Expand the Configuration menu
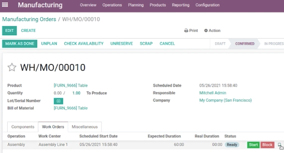 pos(207,5)
